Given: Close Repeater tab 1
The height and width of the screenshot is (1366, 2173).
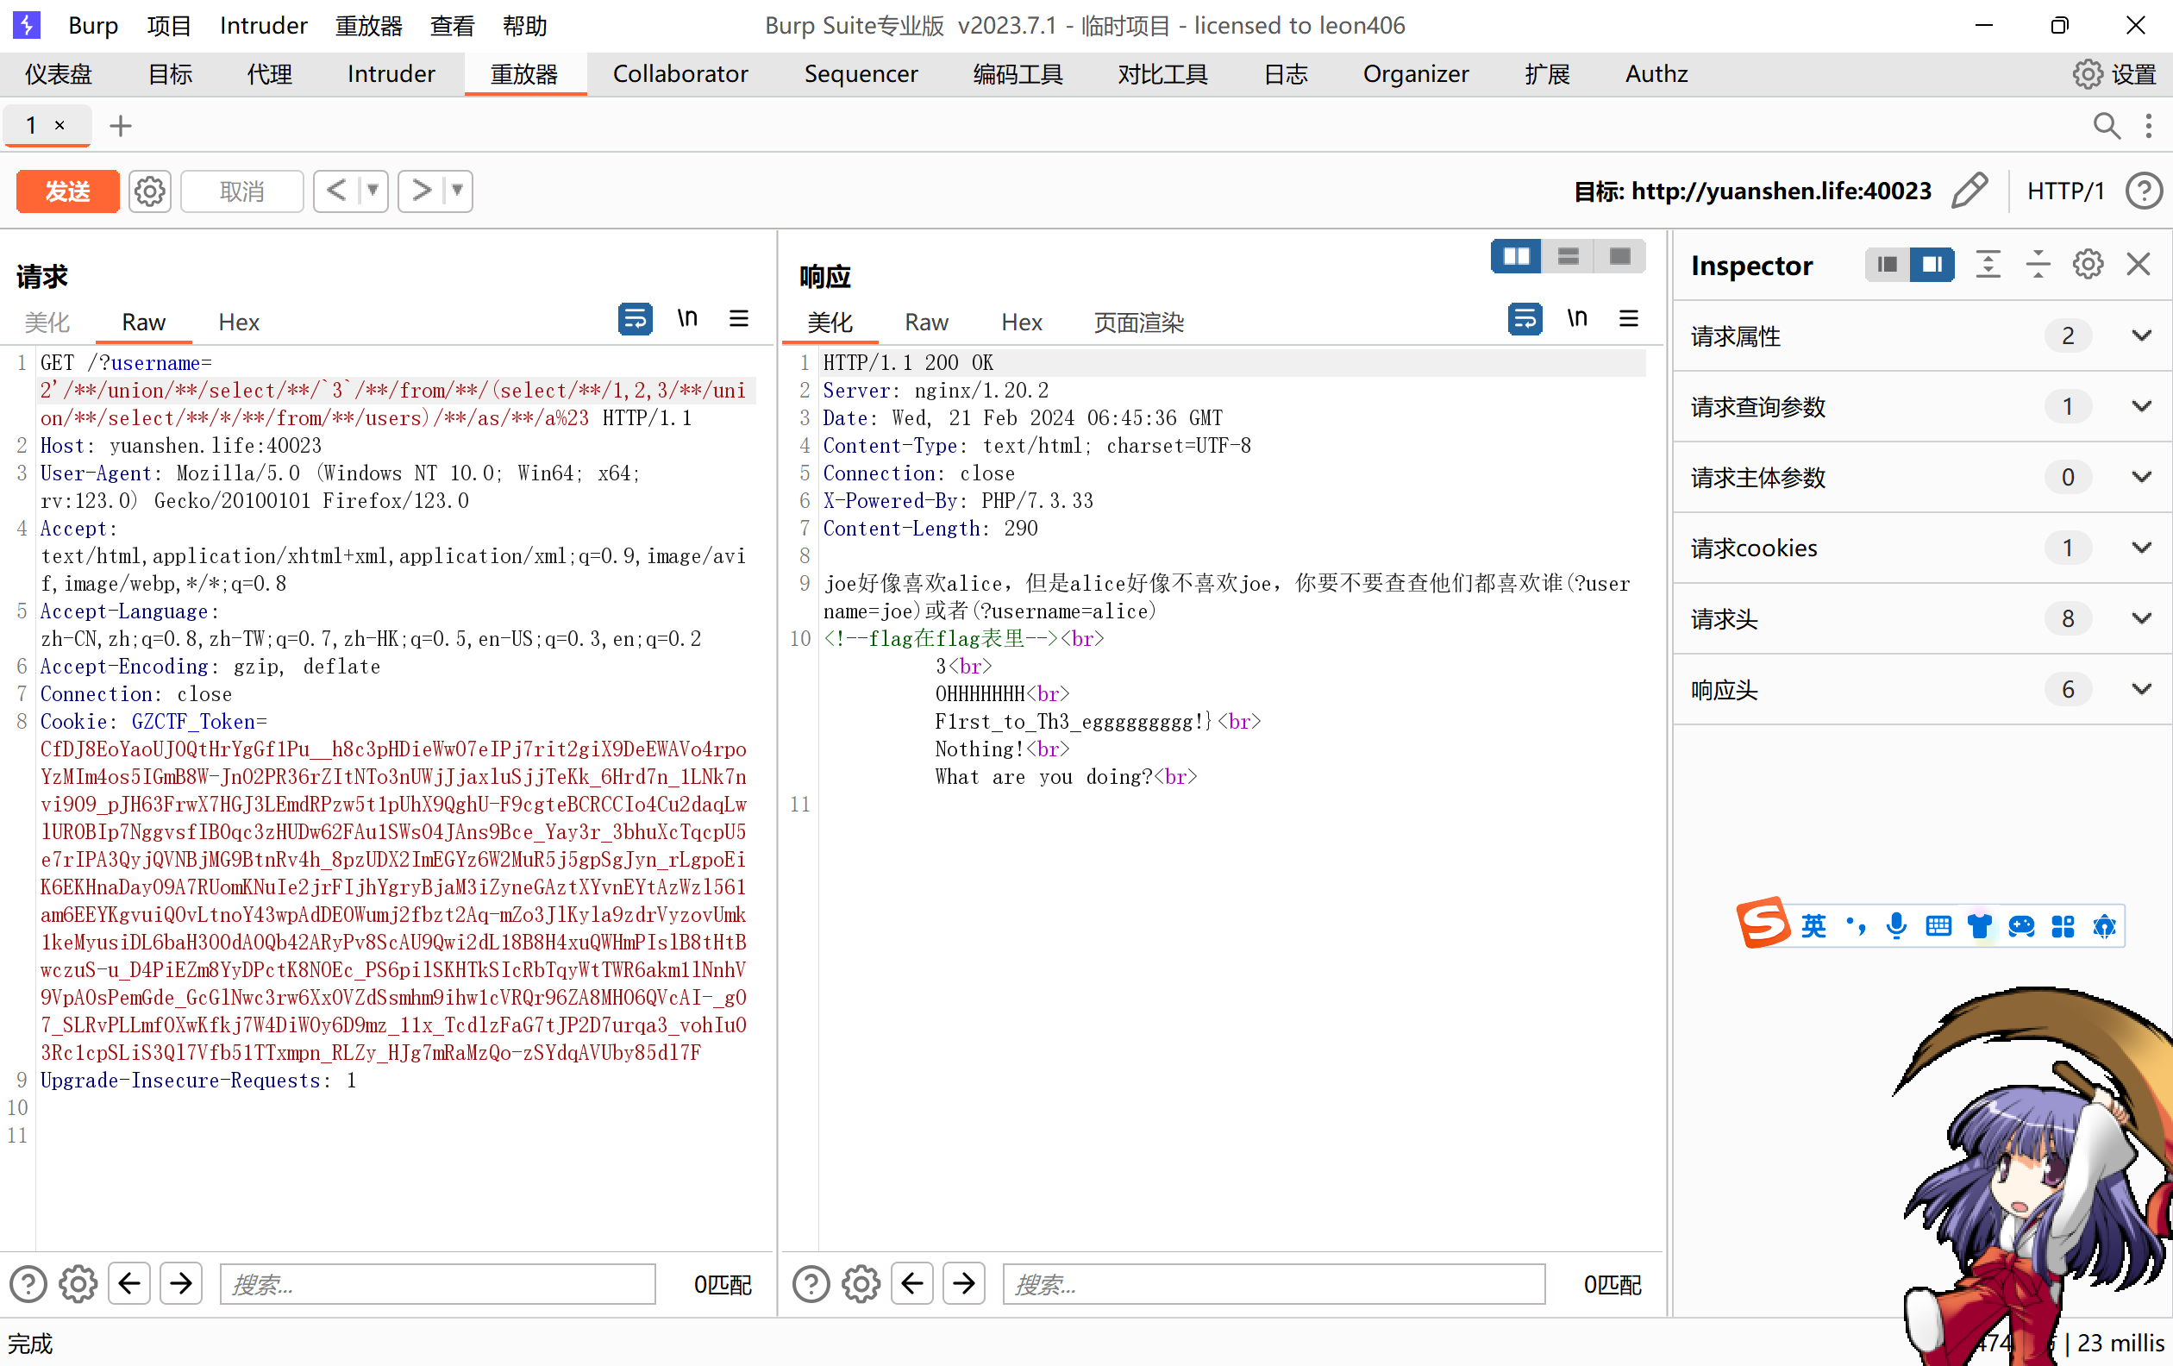Looking at the screenshot, I should point(59,125).
